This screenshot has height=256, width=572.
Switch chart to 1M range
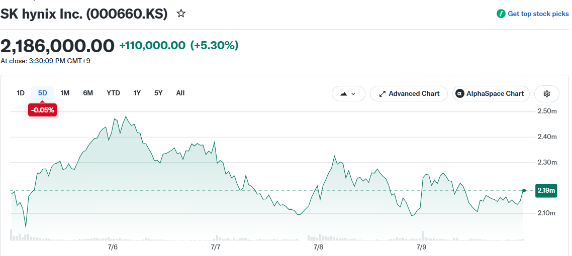[65, 93]
